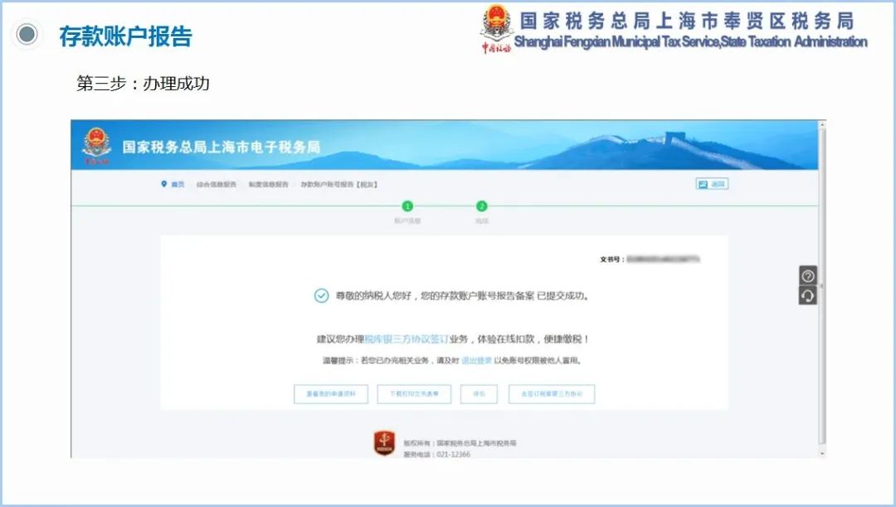
Task: Click 查看我的申请资料 button
Action: pyautogui.click(x=331, y=394)
